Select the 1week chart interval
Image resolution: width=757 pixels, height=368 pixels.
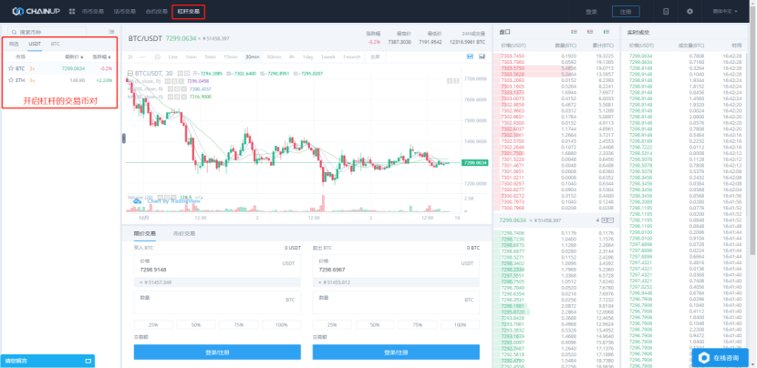[327, 56]
